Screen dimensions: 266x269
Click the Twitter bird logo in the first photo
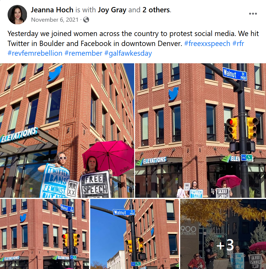[x=55, y=73]
